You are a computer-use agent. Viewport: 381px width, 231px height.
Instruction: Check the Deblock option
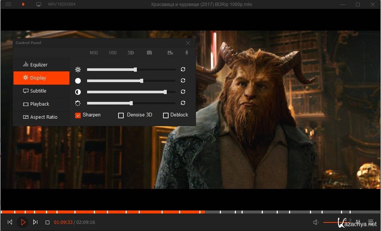[x=166, y=115]
